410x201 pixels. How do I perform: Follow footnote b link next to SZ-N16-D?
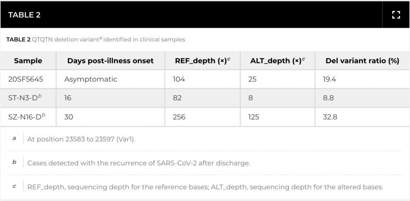pyautogui.click(x=43, y=115)
